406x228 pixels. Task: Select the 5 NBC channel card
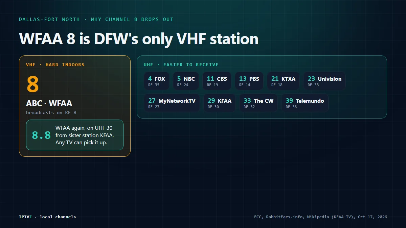click(x=186, y=81)
